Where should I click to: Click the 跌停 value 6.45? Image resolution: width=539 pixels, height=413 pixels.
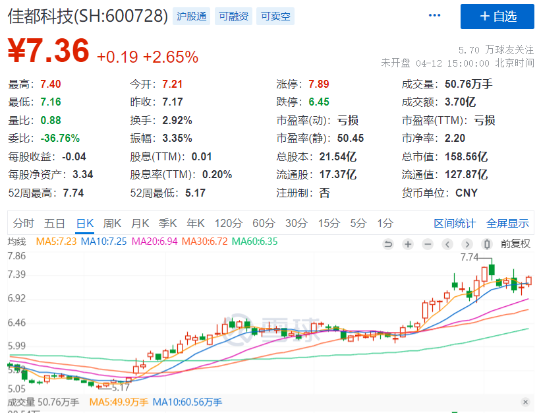319,102
